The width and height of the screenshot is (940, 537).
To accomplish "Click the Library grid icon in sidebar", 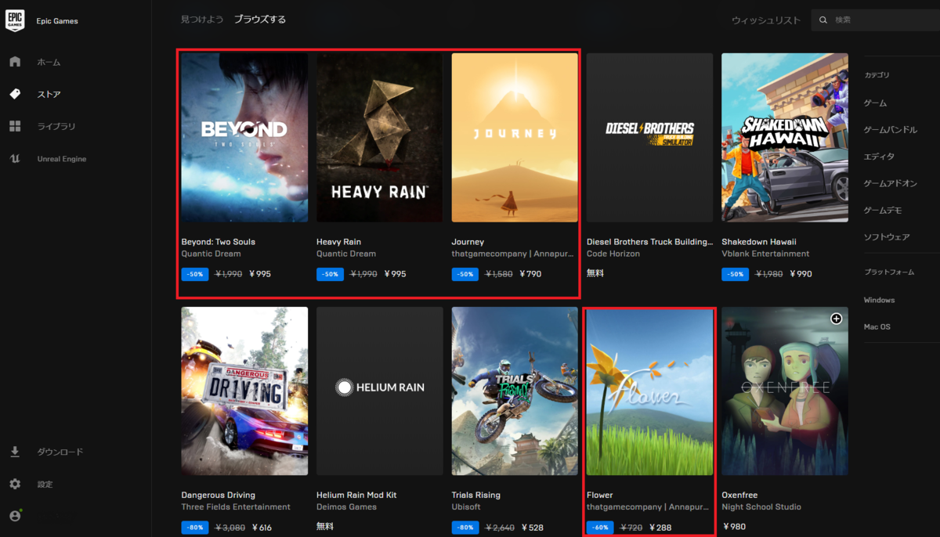I will tap(15, 126).
